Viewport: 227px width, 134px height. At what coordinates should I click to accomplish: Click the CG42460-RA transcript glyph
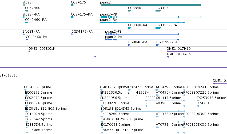pos(27,22)
